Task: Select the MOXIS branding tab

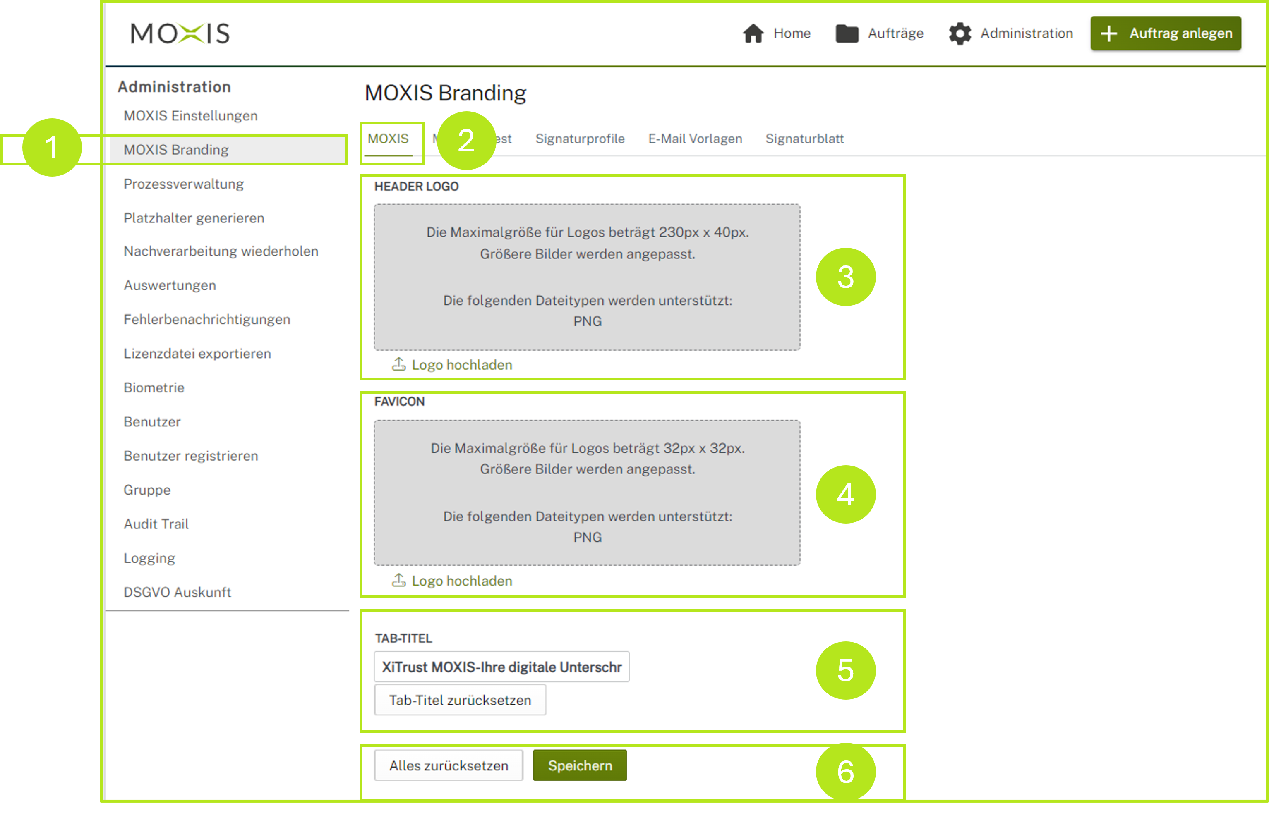Action: (388, 139)
